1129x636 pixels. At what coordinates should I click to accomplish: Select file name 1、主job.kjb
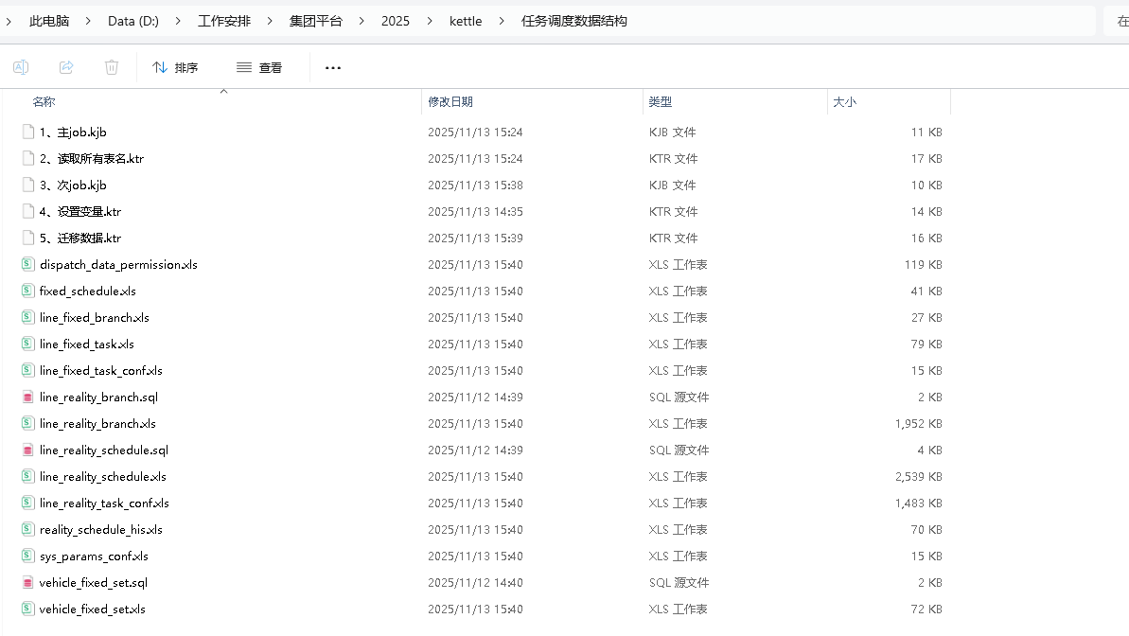tap(73, 132)
